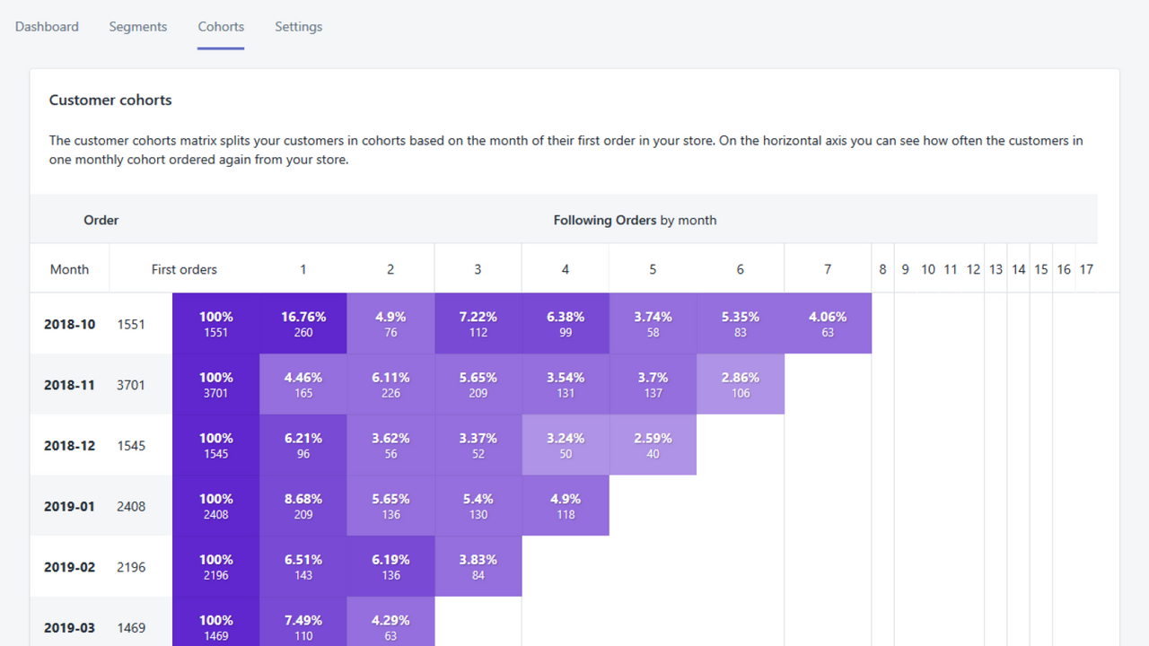Screen dimensions: 1149x646
Task: Select the Cohorts tab
Action: (x=221, y=27)
